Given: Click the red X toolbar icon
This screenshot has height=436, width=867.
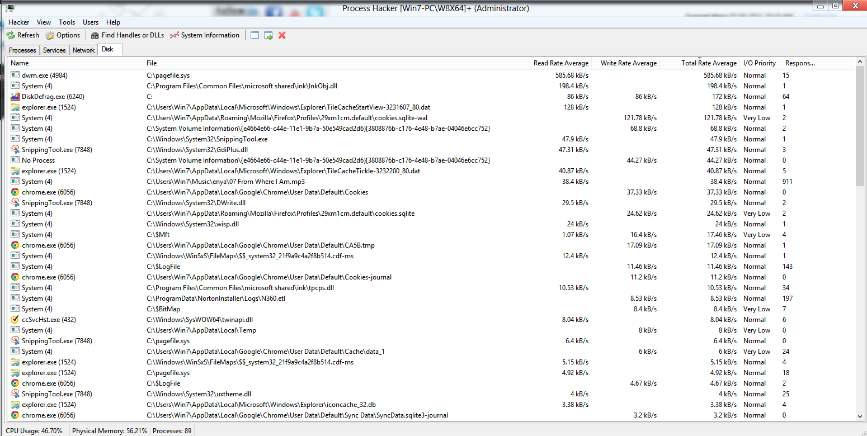Looking at the screenshot, I should click(x=282, y=35).
